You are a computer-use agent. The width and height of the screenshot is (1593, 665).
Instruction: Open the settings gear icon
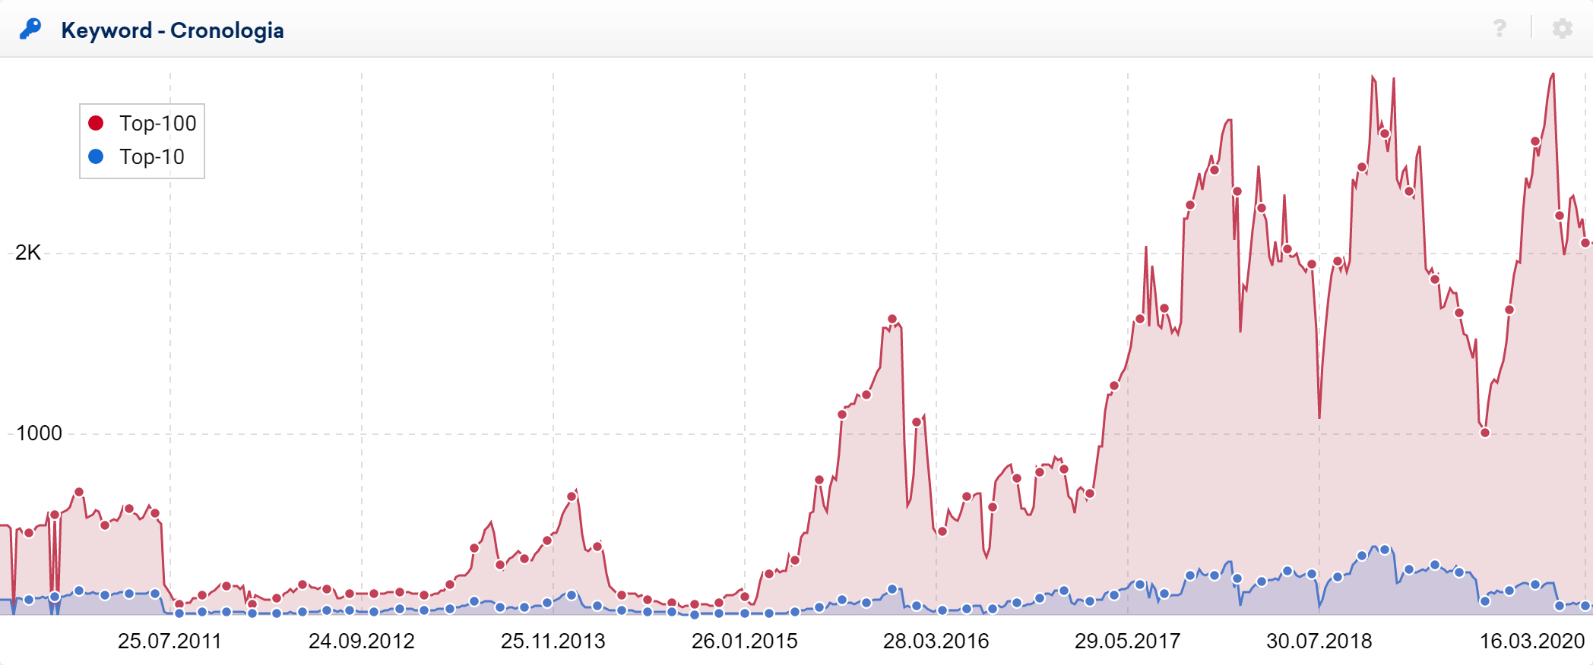click(1563, 29)
